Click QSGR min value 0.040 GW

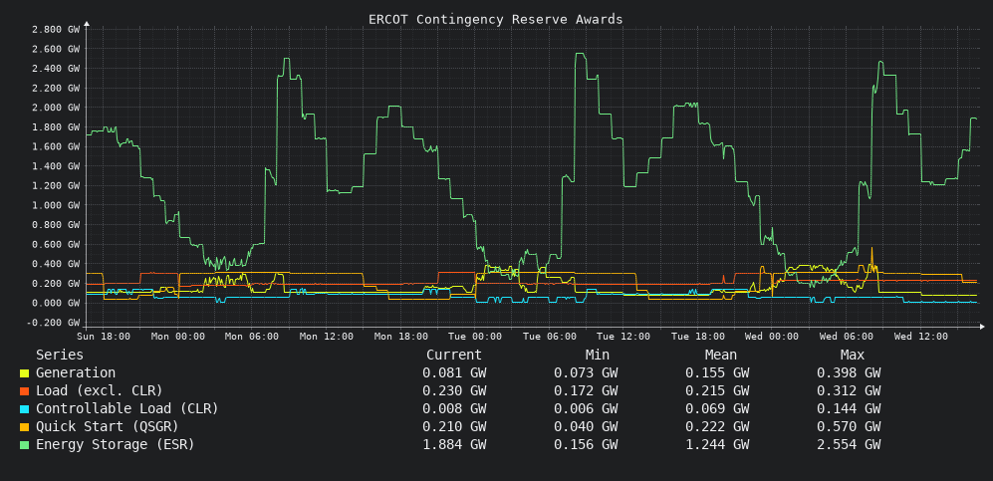click(586, 426)
